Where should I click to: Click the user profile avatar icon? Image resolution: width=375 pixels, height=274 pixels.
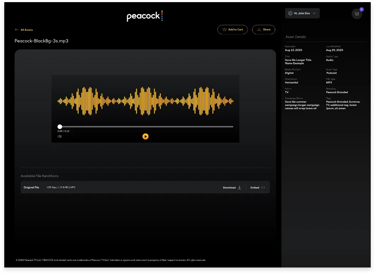click(290, 13)
